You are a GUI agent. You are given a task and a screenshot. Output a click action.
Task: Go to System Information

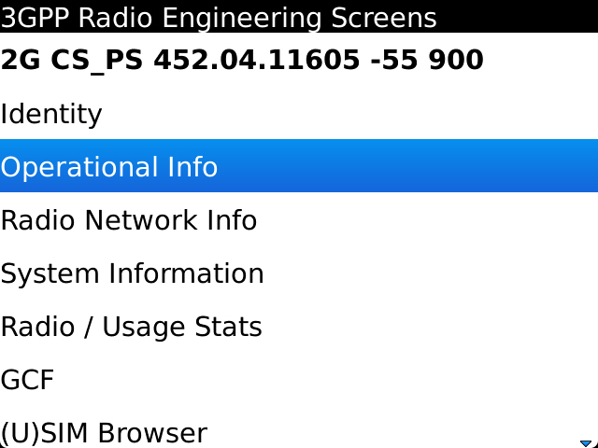point(132,273)
